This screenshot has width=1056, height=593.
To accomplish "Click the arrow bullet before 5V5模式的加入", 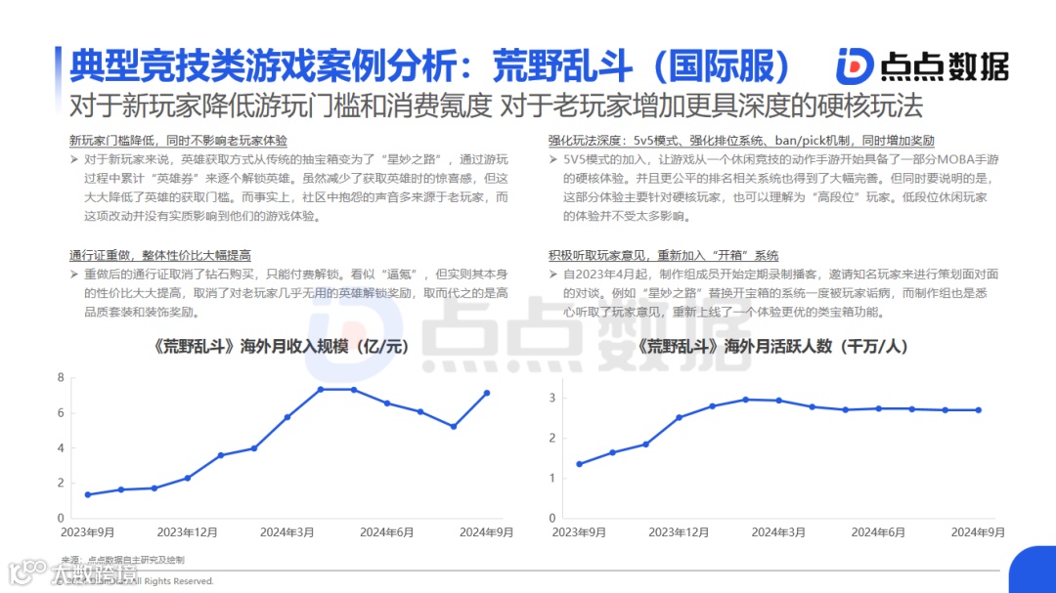I will pyautogui.click(x=552, y=159).
